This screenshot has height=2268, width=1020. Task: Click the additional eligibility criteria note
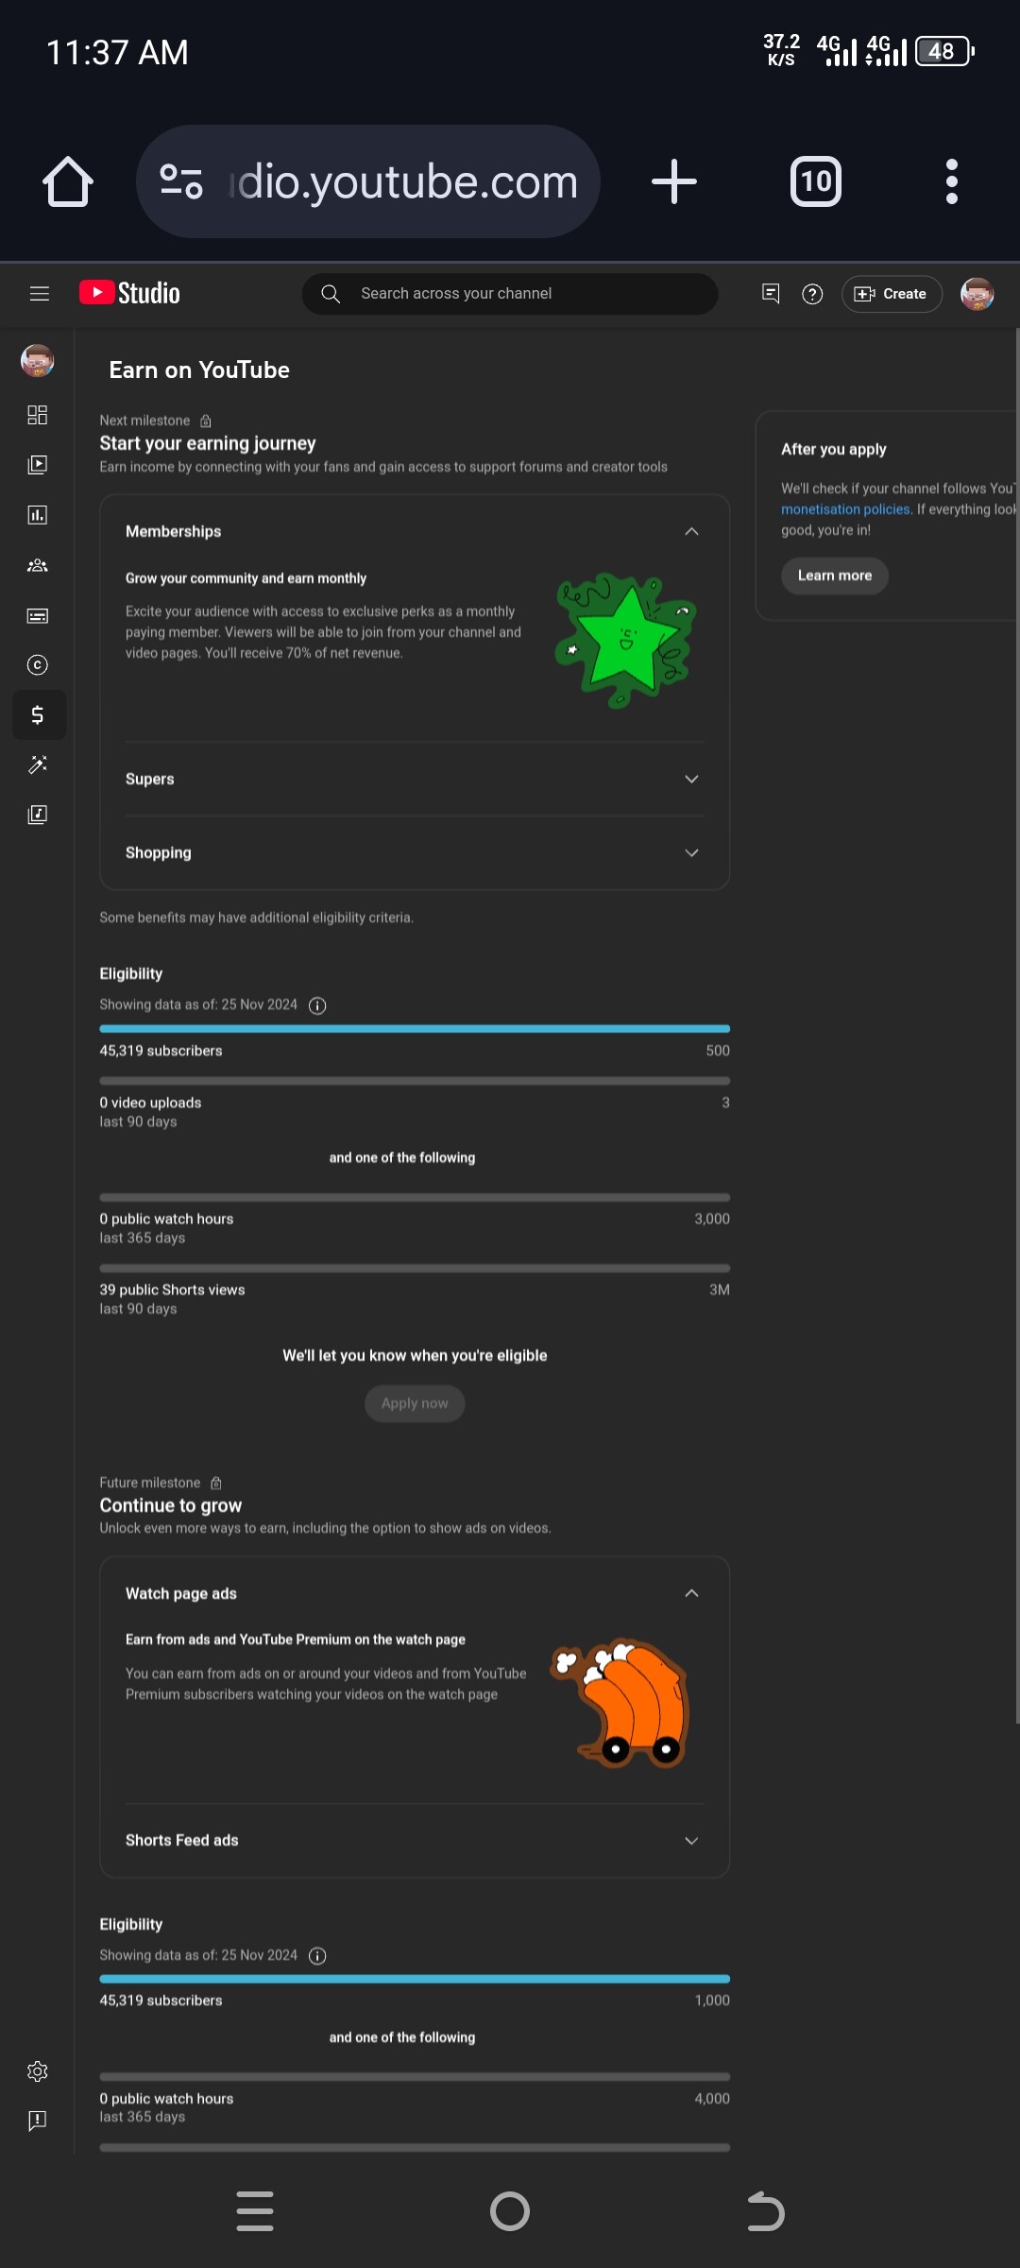point(256,918)
